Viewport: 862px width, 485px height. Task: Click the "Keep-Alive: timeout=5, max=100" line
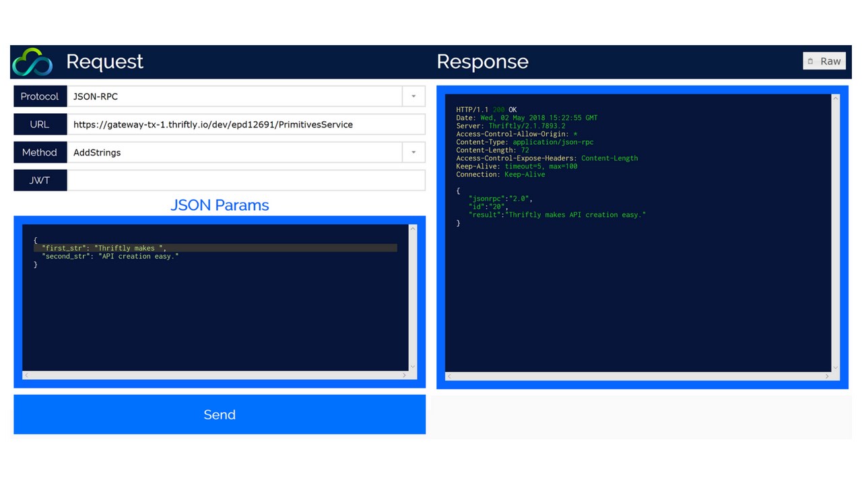coord(517,166)
